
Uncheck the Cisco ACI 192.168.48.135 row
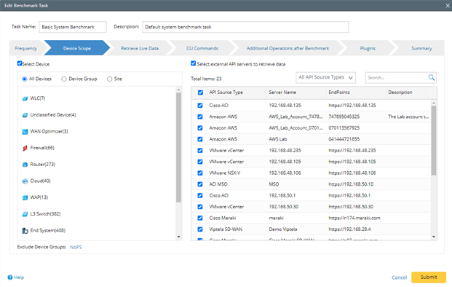pyautogui.click(x=200, y=106)
